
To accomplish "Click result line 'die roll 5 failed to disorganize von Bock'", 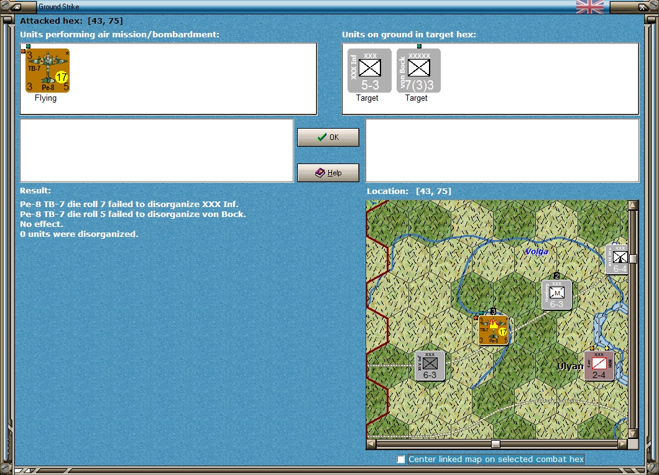I will coord(133,214).
